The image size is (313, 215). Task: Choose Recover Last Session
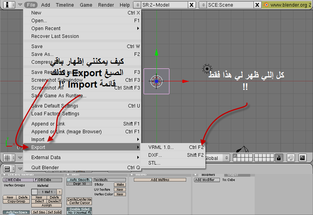pyautogui.click(x=82, y=36)
